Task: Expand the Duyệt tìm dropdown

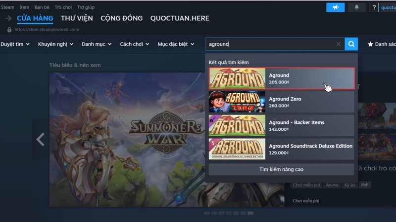Action: point(15,44)
